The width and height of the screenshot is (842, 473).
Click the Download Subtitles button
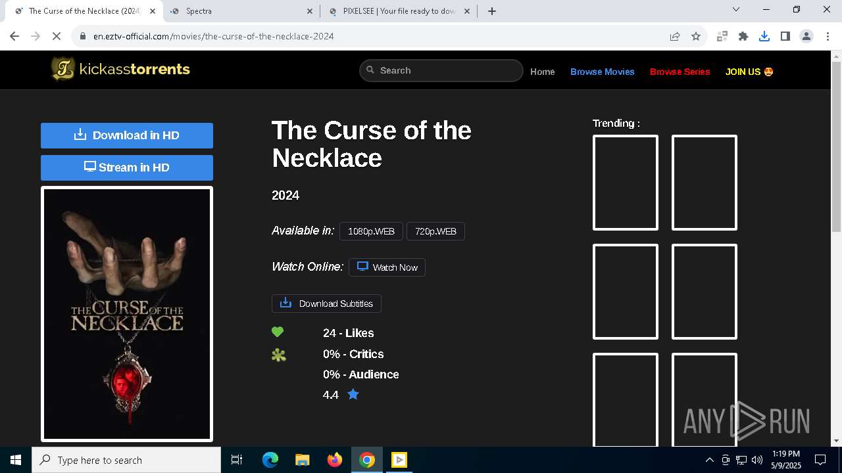[326, 304]
